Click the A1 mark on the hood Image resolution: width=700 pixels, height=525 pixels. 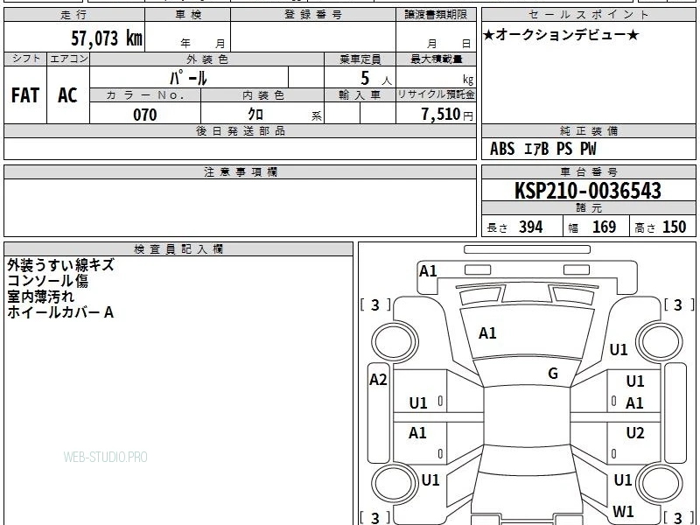point(487,333)
